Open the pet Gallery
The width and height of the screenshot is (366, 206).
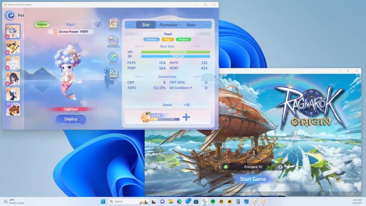tap(113, 25)
